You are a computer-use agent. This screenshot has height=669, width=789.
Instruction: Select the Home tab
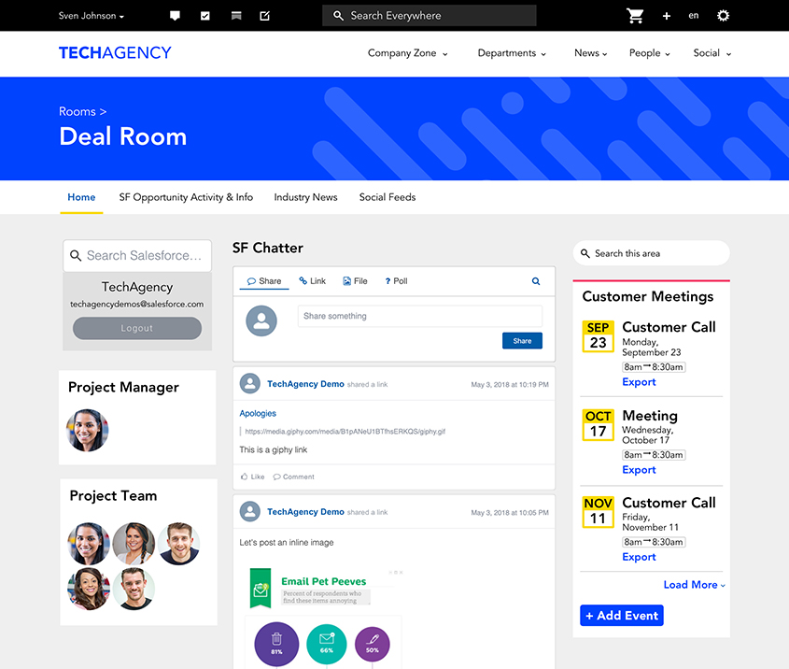[81, 197]
